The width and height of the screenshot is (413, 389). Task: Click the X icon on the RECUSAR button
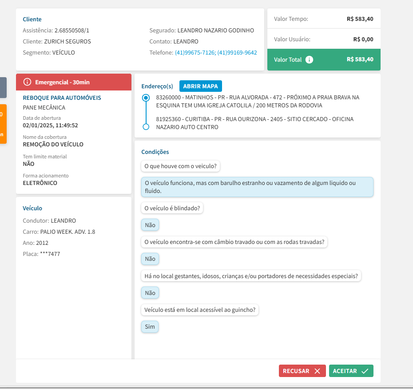click(x=317, y=371)
